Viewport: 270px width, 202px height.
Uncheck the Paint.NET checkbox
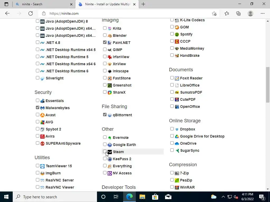(x=105, y=42)
